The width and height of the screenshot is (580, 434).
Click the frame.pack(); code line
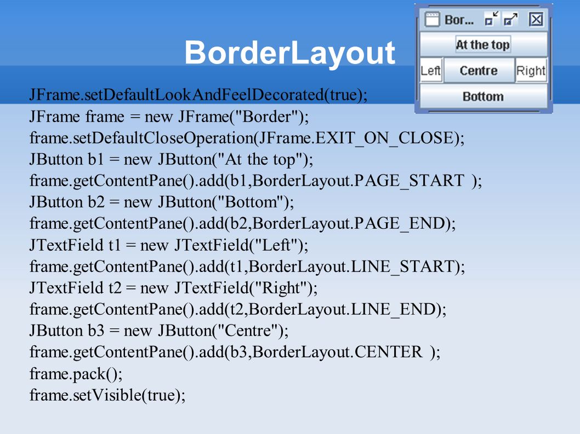(76, 374)
